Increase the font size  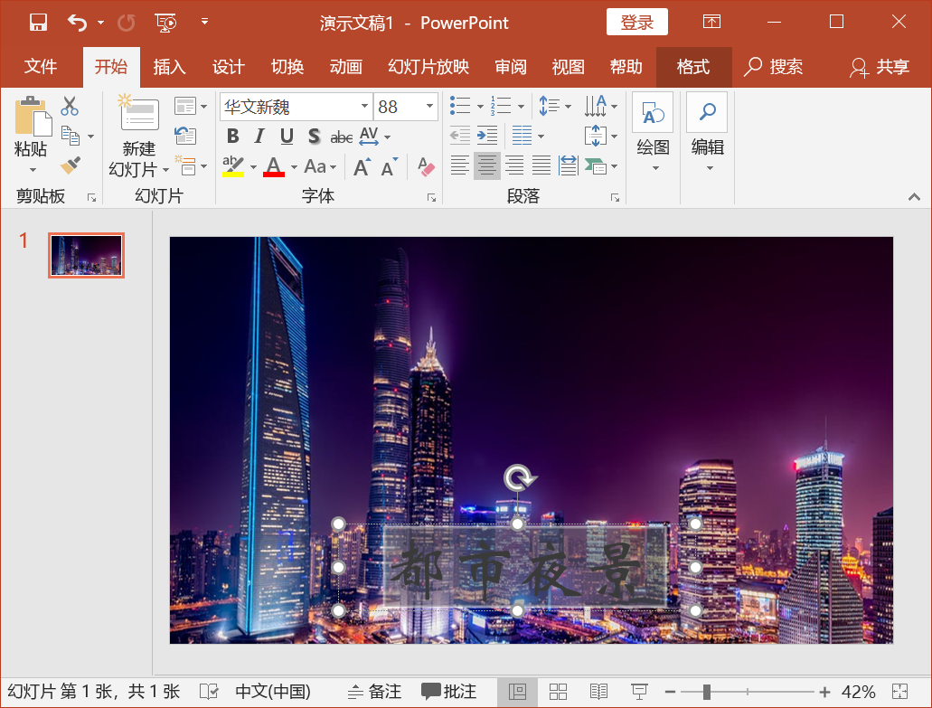[362, 167]
